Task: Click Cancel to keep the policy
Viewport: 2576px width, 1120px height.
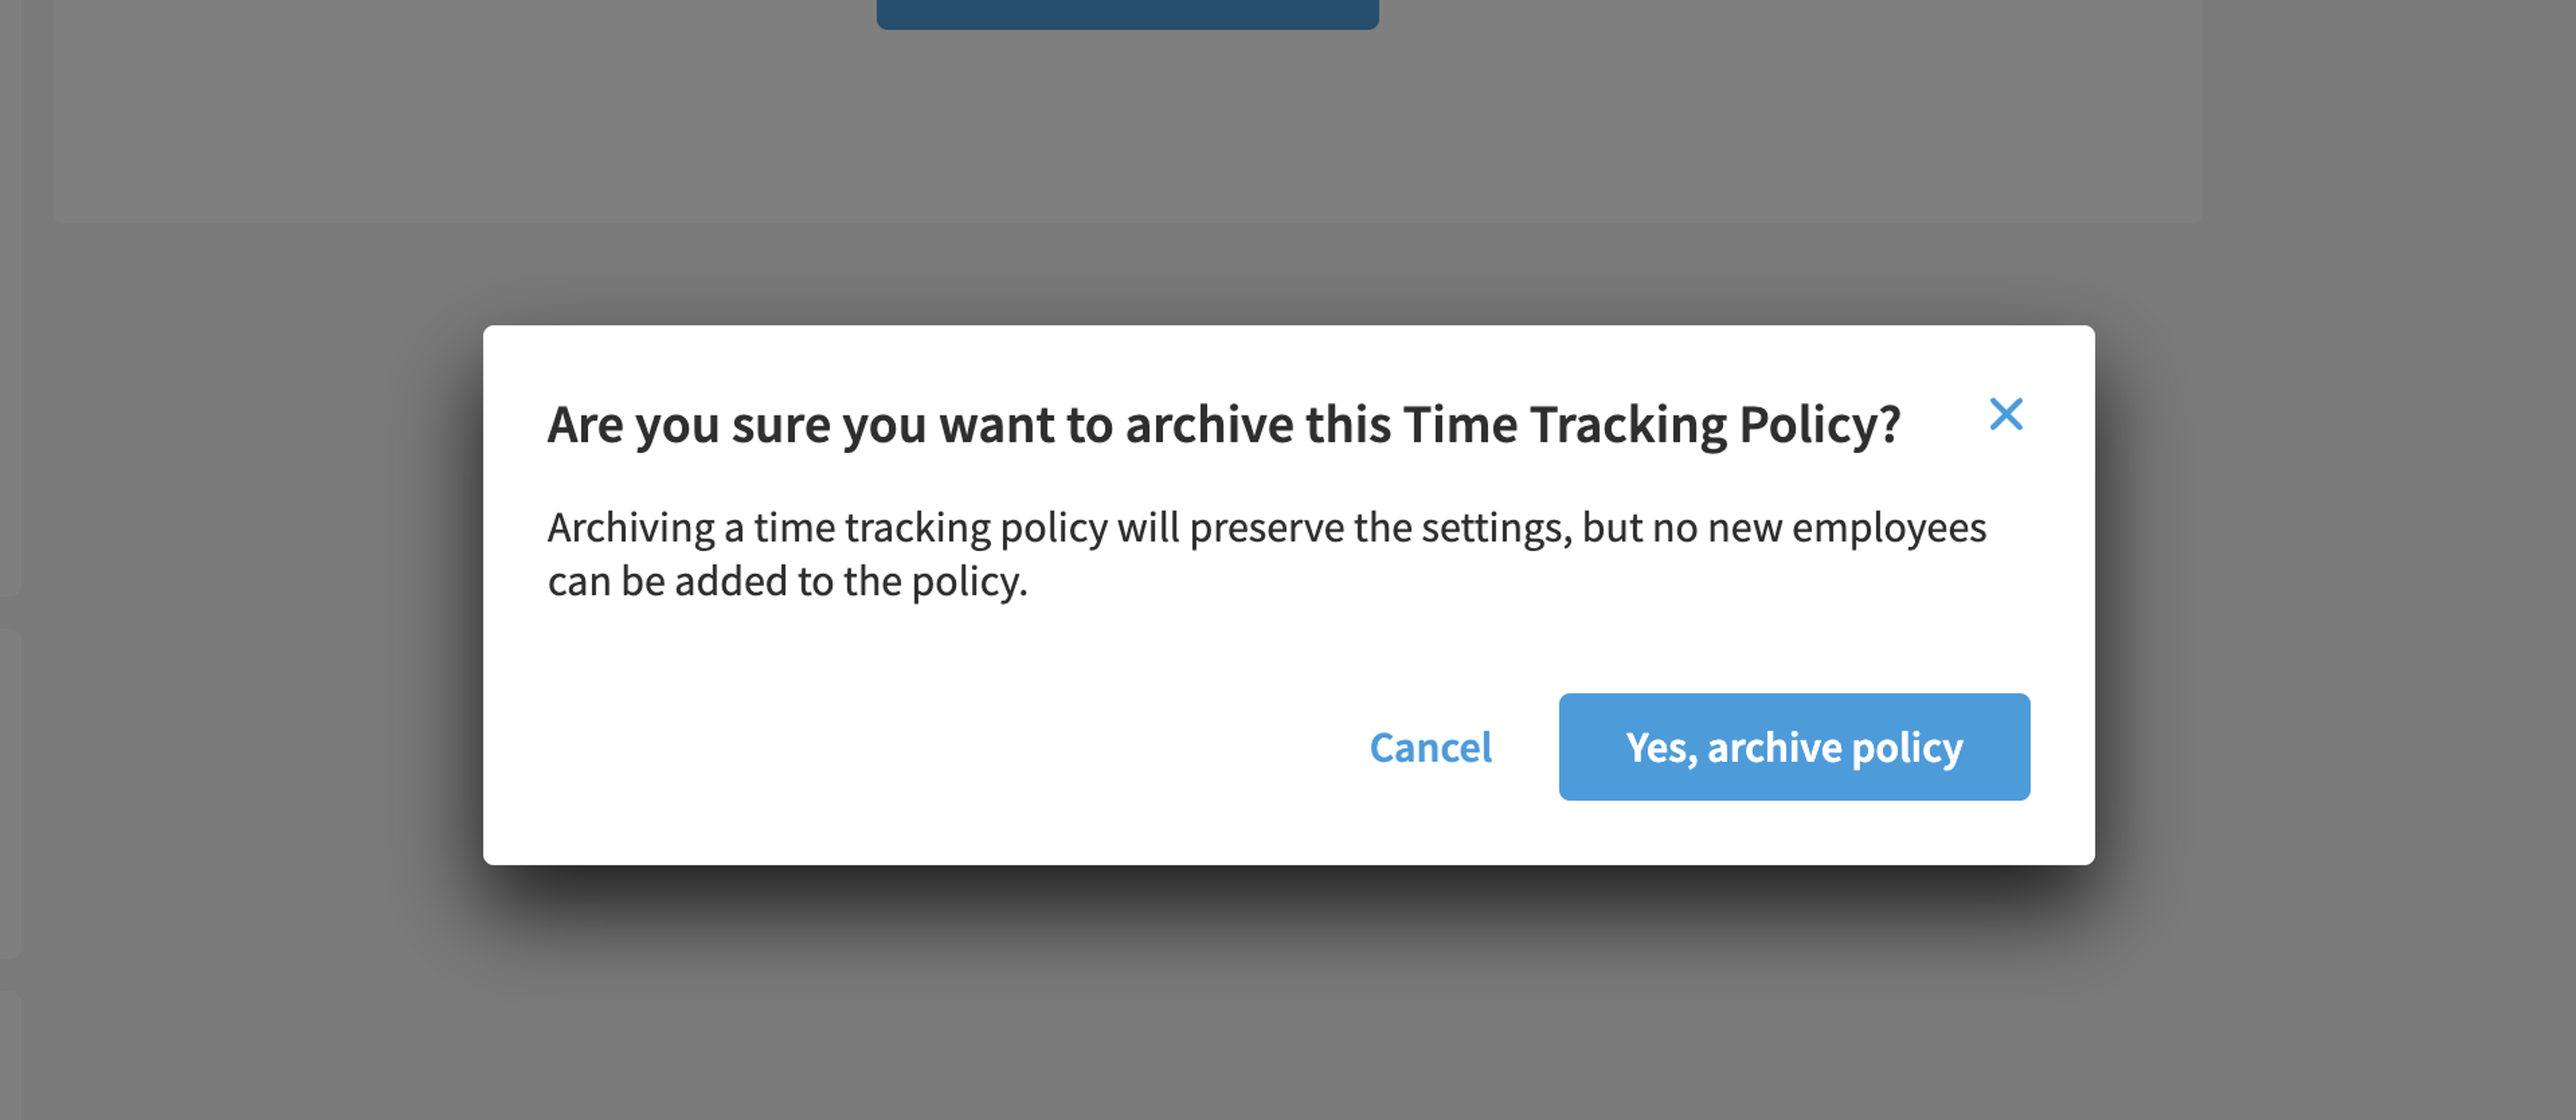Action: [x=1430, y=747]
